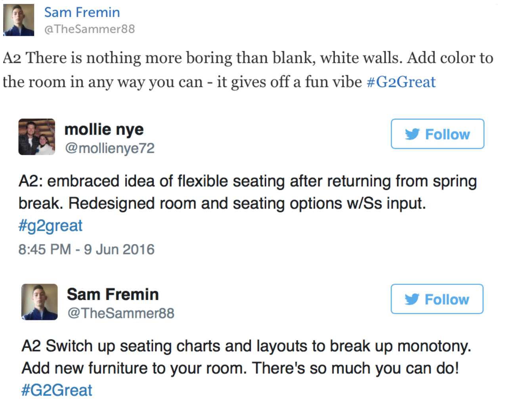Select the tweet text about blank, white walls

(248, 70)
